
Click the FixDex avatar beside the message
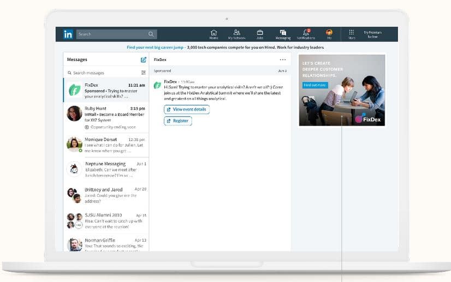click(x=157, y=85)
